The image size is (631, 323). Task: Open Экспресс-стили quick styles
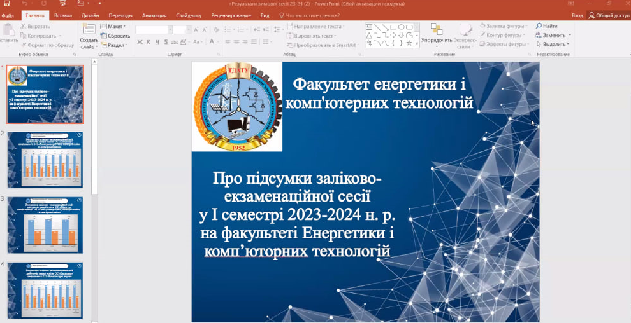465,36
